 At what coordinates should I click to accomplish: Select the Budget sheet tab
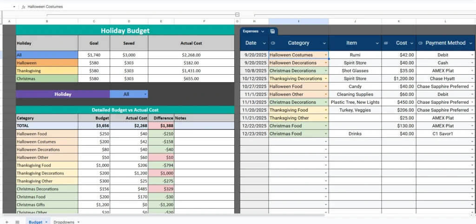tap(35, 222)
